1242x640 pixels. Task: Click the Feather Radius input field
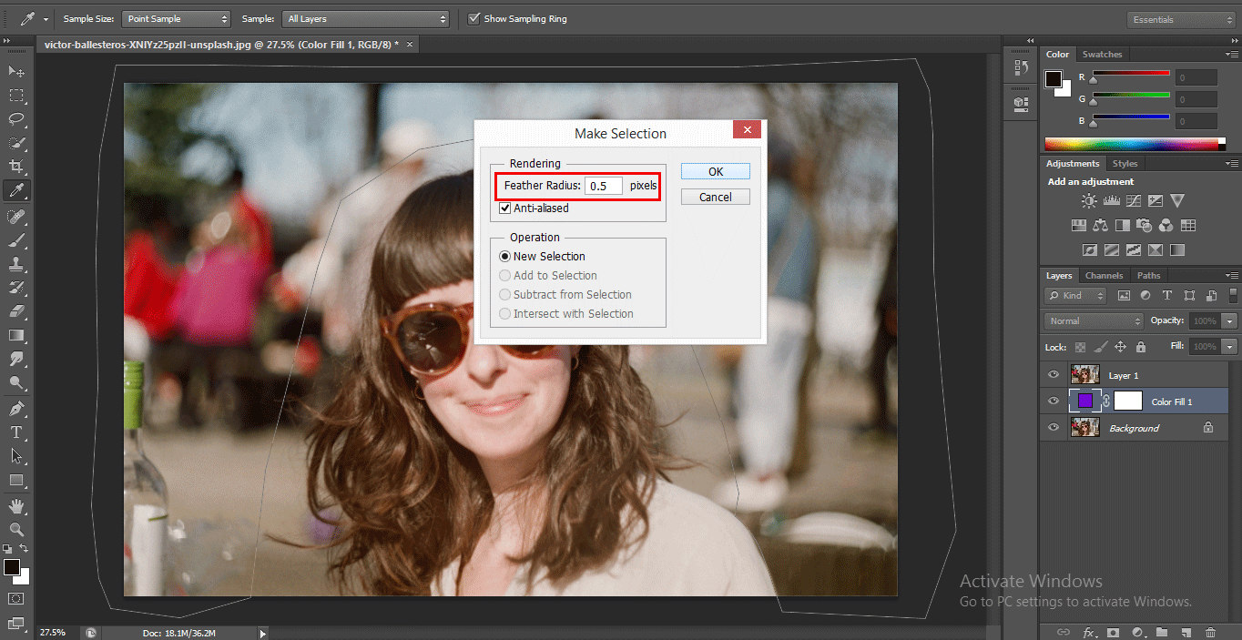(604, 186)
